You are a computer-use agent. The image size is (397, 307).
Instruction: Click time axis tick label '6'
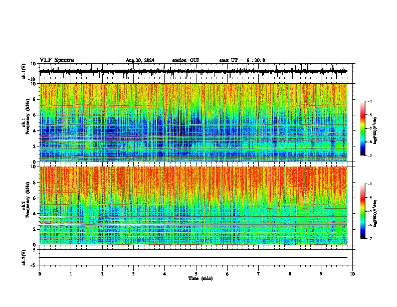(228, 274)
